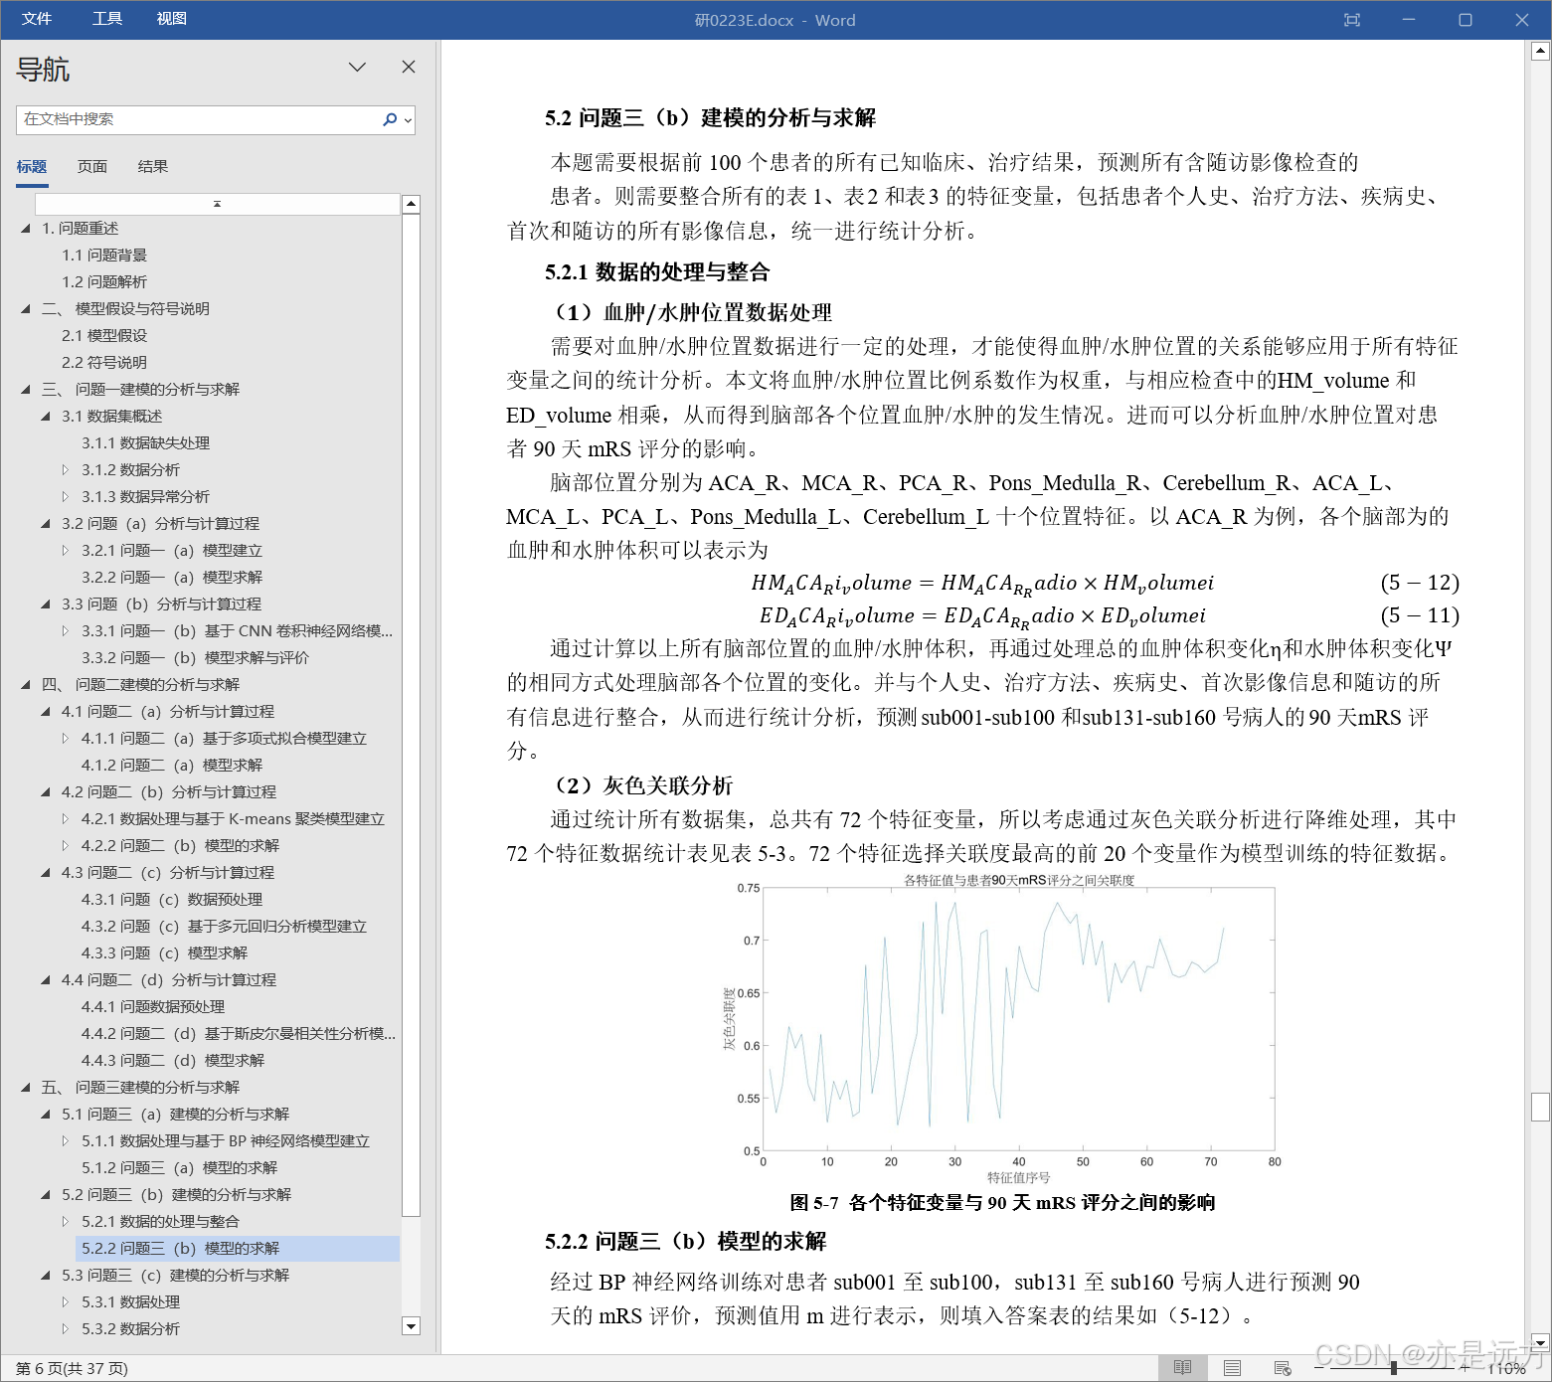This screenshot has height=1382, width=1552.
Task: Collapse '二、模型假设与符号说明' heading
Action: coord(26,309)
